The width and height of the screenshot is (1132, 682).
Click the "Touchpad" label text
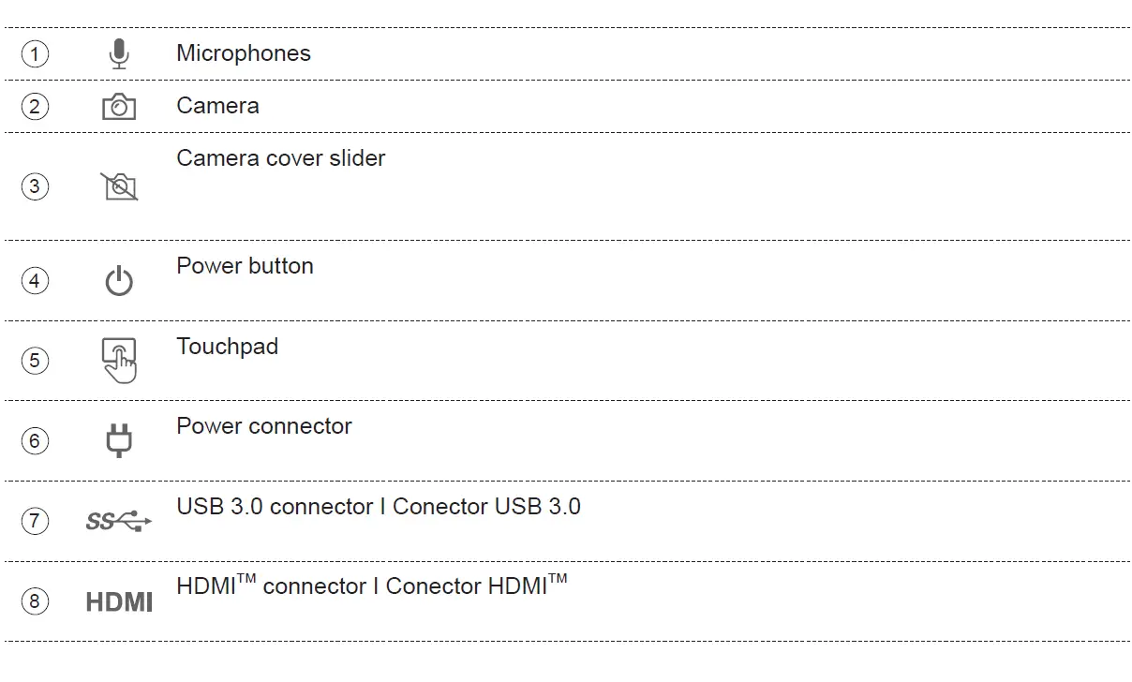click(x=227, y=347)
